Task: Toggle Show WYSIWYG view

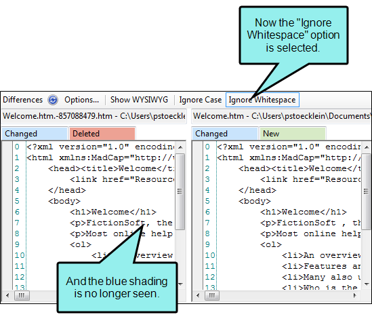Action: pyautogui.click(x=139, y=100)
